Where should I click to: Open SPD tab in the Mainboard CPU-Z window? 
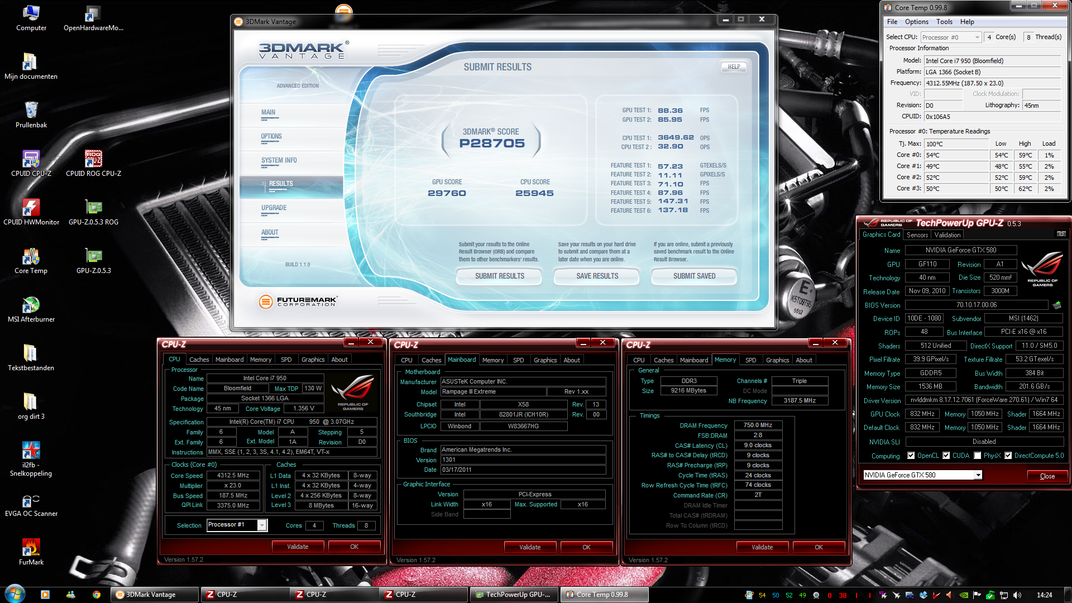(518, 360)
